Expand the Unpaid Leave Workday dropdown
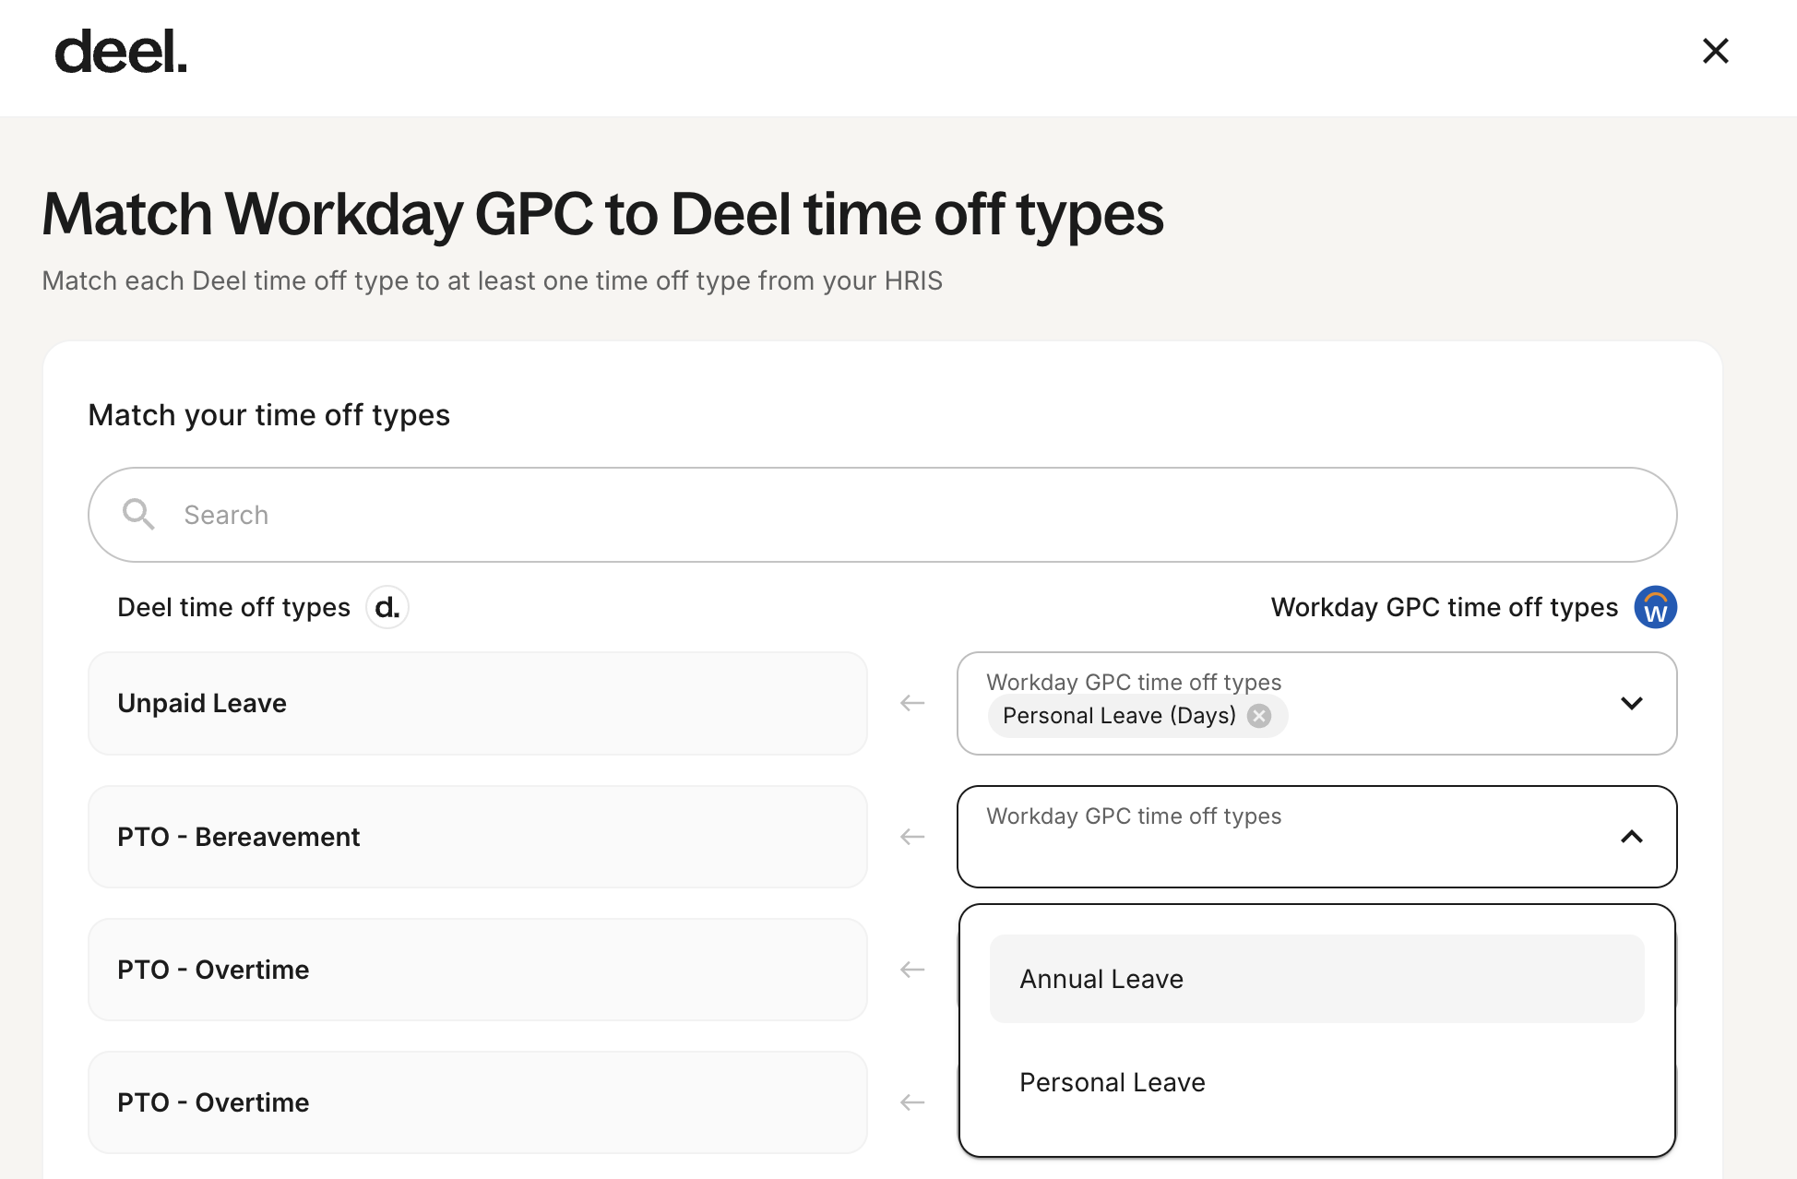The image size is (1797, 1179). pyautogui.click(x=1632, y=703)
